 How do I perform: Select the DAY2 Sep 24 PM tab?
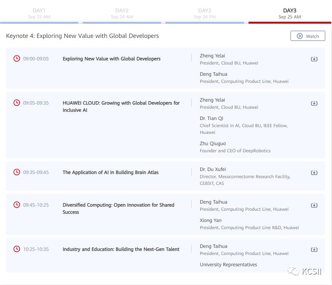tap(204, 13)
